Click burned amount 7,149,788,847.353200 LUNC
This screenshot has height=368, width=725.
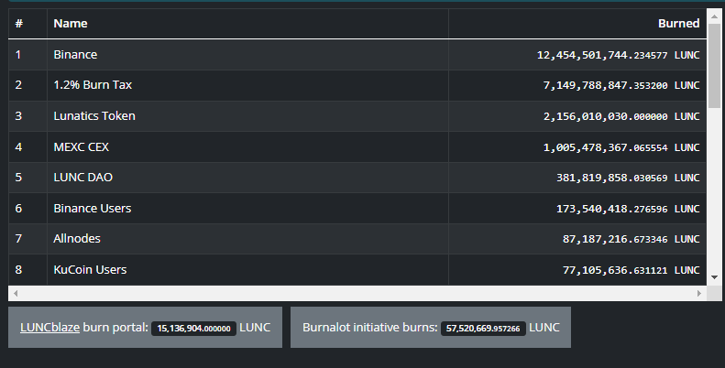(x=621, y=85)
